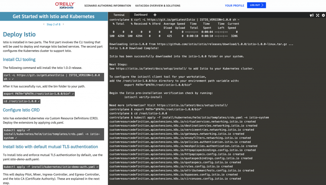This screenshot has height=185, width=326.
Task: Open Scenario Authoring Information menu
Action: pos(108,6)
